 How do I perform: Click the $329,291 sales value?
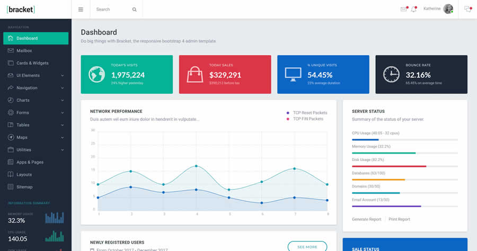tap(225, 75)
